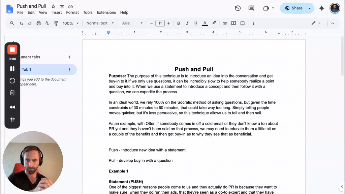
Task: Open the zoom 100% dropdown
Action: tap(71, 23)
